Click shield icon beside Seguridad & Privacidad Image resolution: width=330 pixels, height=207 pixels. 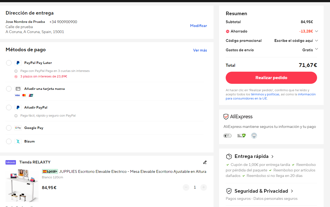click(229, 191)
